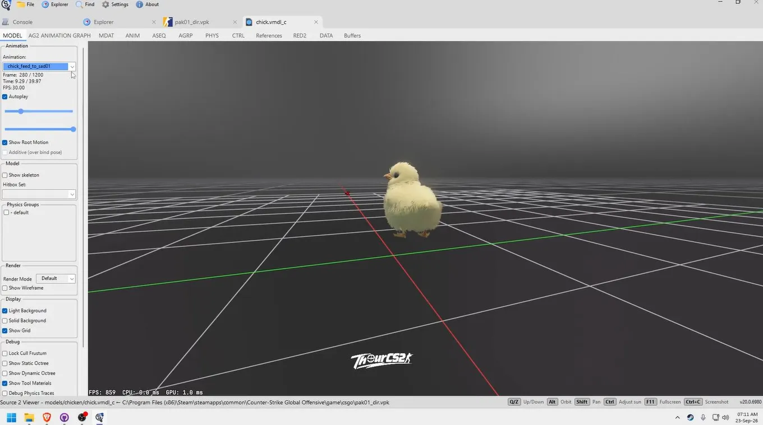Screen dimensions: 763x425
Task: Close the chick.vmdl_c tab
Action: [x=316, y=22]
